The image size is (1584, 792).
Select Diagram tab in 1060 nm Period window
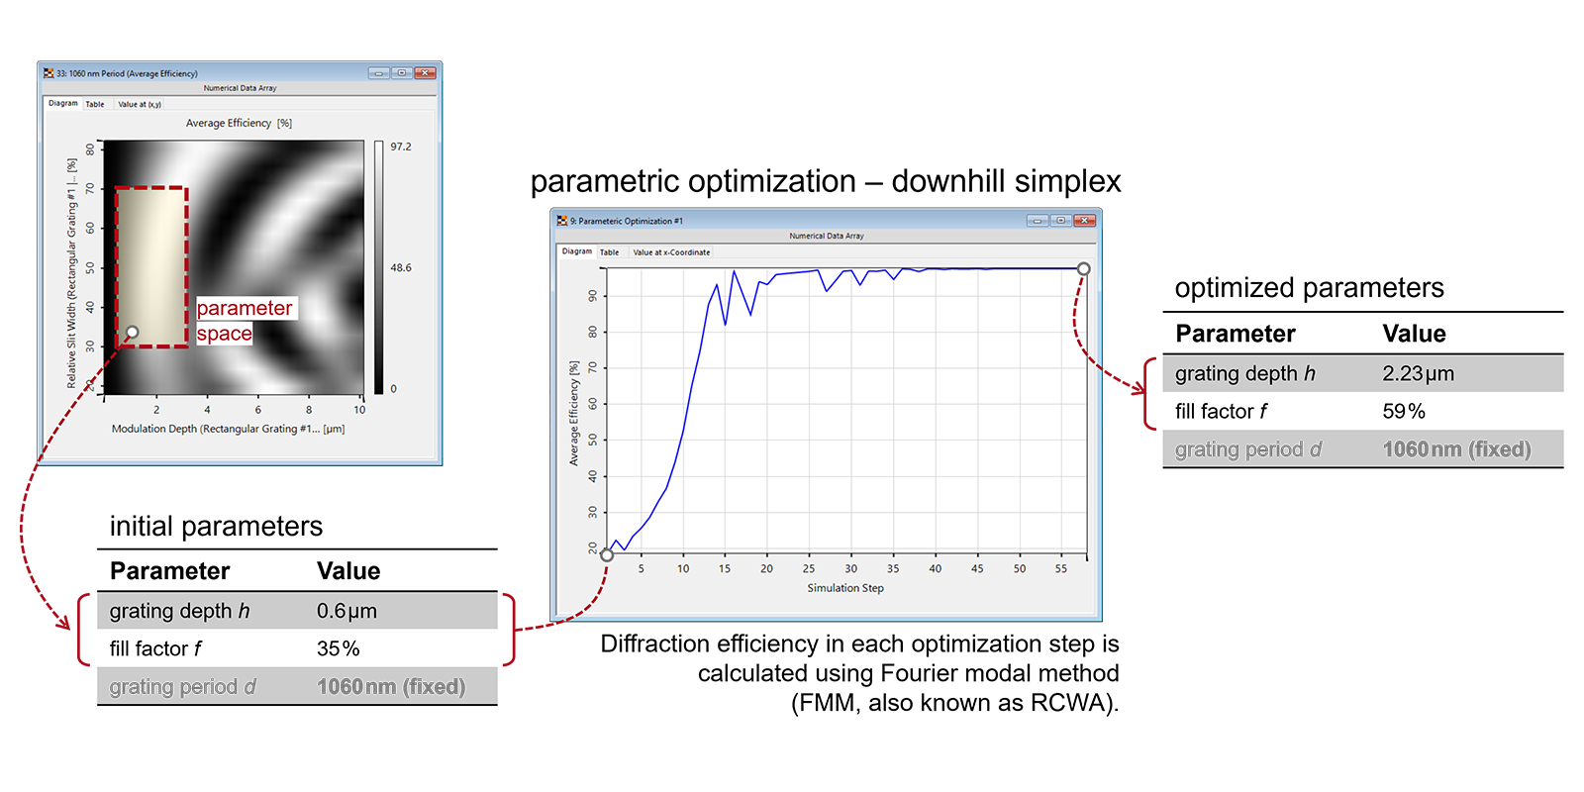point(63,103)
